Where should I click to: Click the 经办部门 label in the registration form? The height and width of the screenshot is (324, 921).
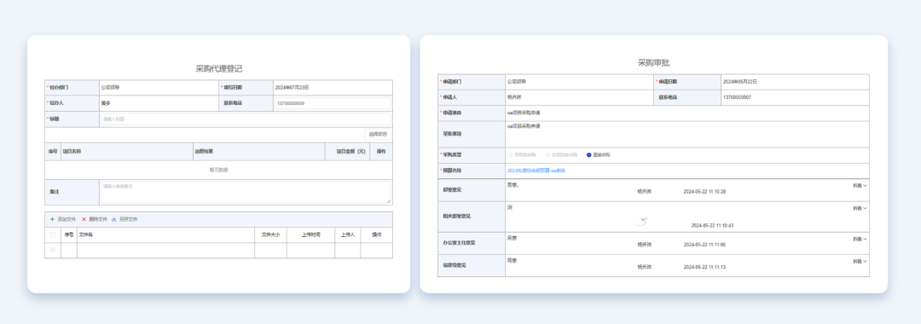point(59,88)
